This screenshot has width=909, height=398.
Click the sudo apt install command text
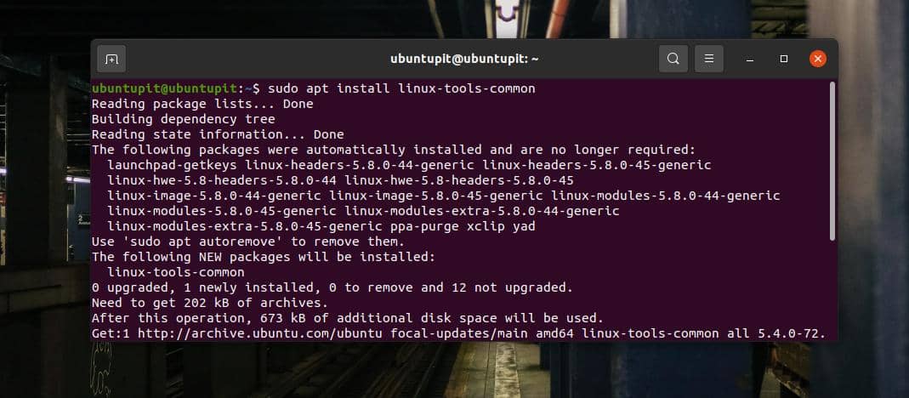(401, 88)
